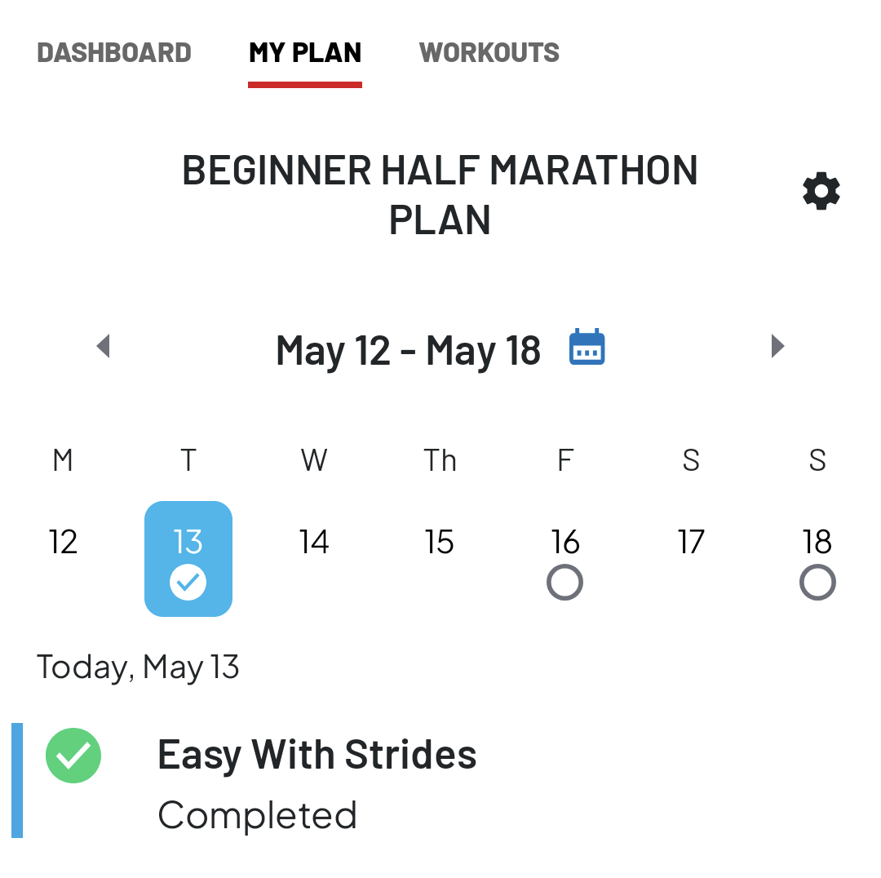The width and height of the screenshot is (881, 878).
Task: Open plan settings gear icon
Action: 821,191
